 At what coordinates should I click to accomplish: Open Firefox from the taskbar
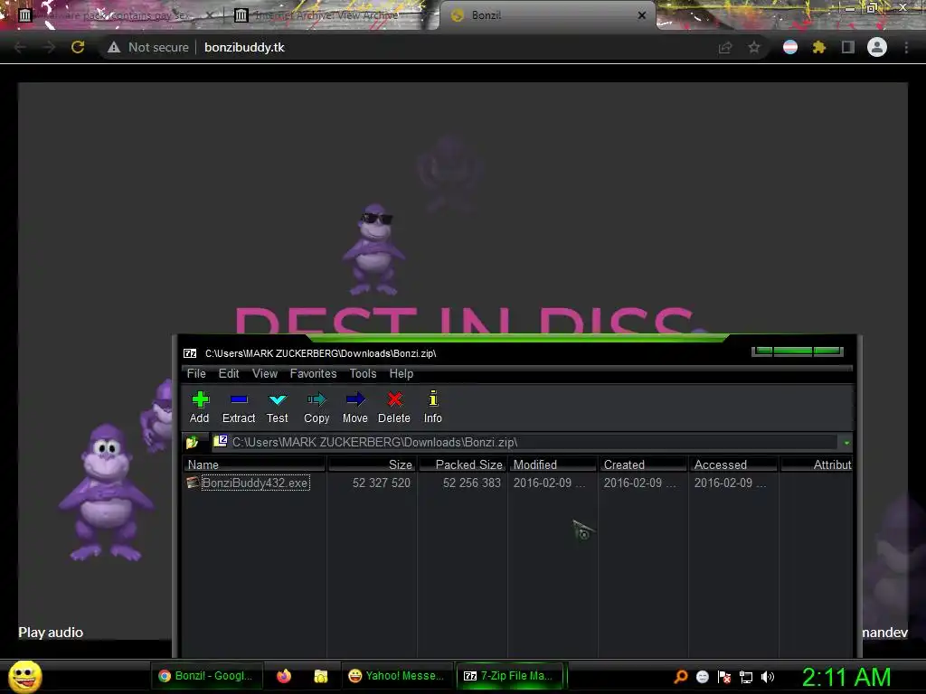tap(284, 676)
